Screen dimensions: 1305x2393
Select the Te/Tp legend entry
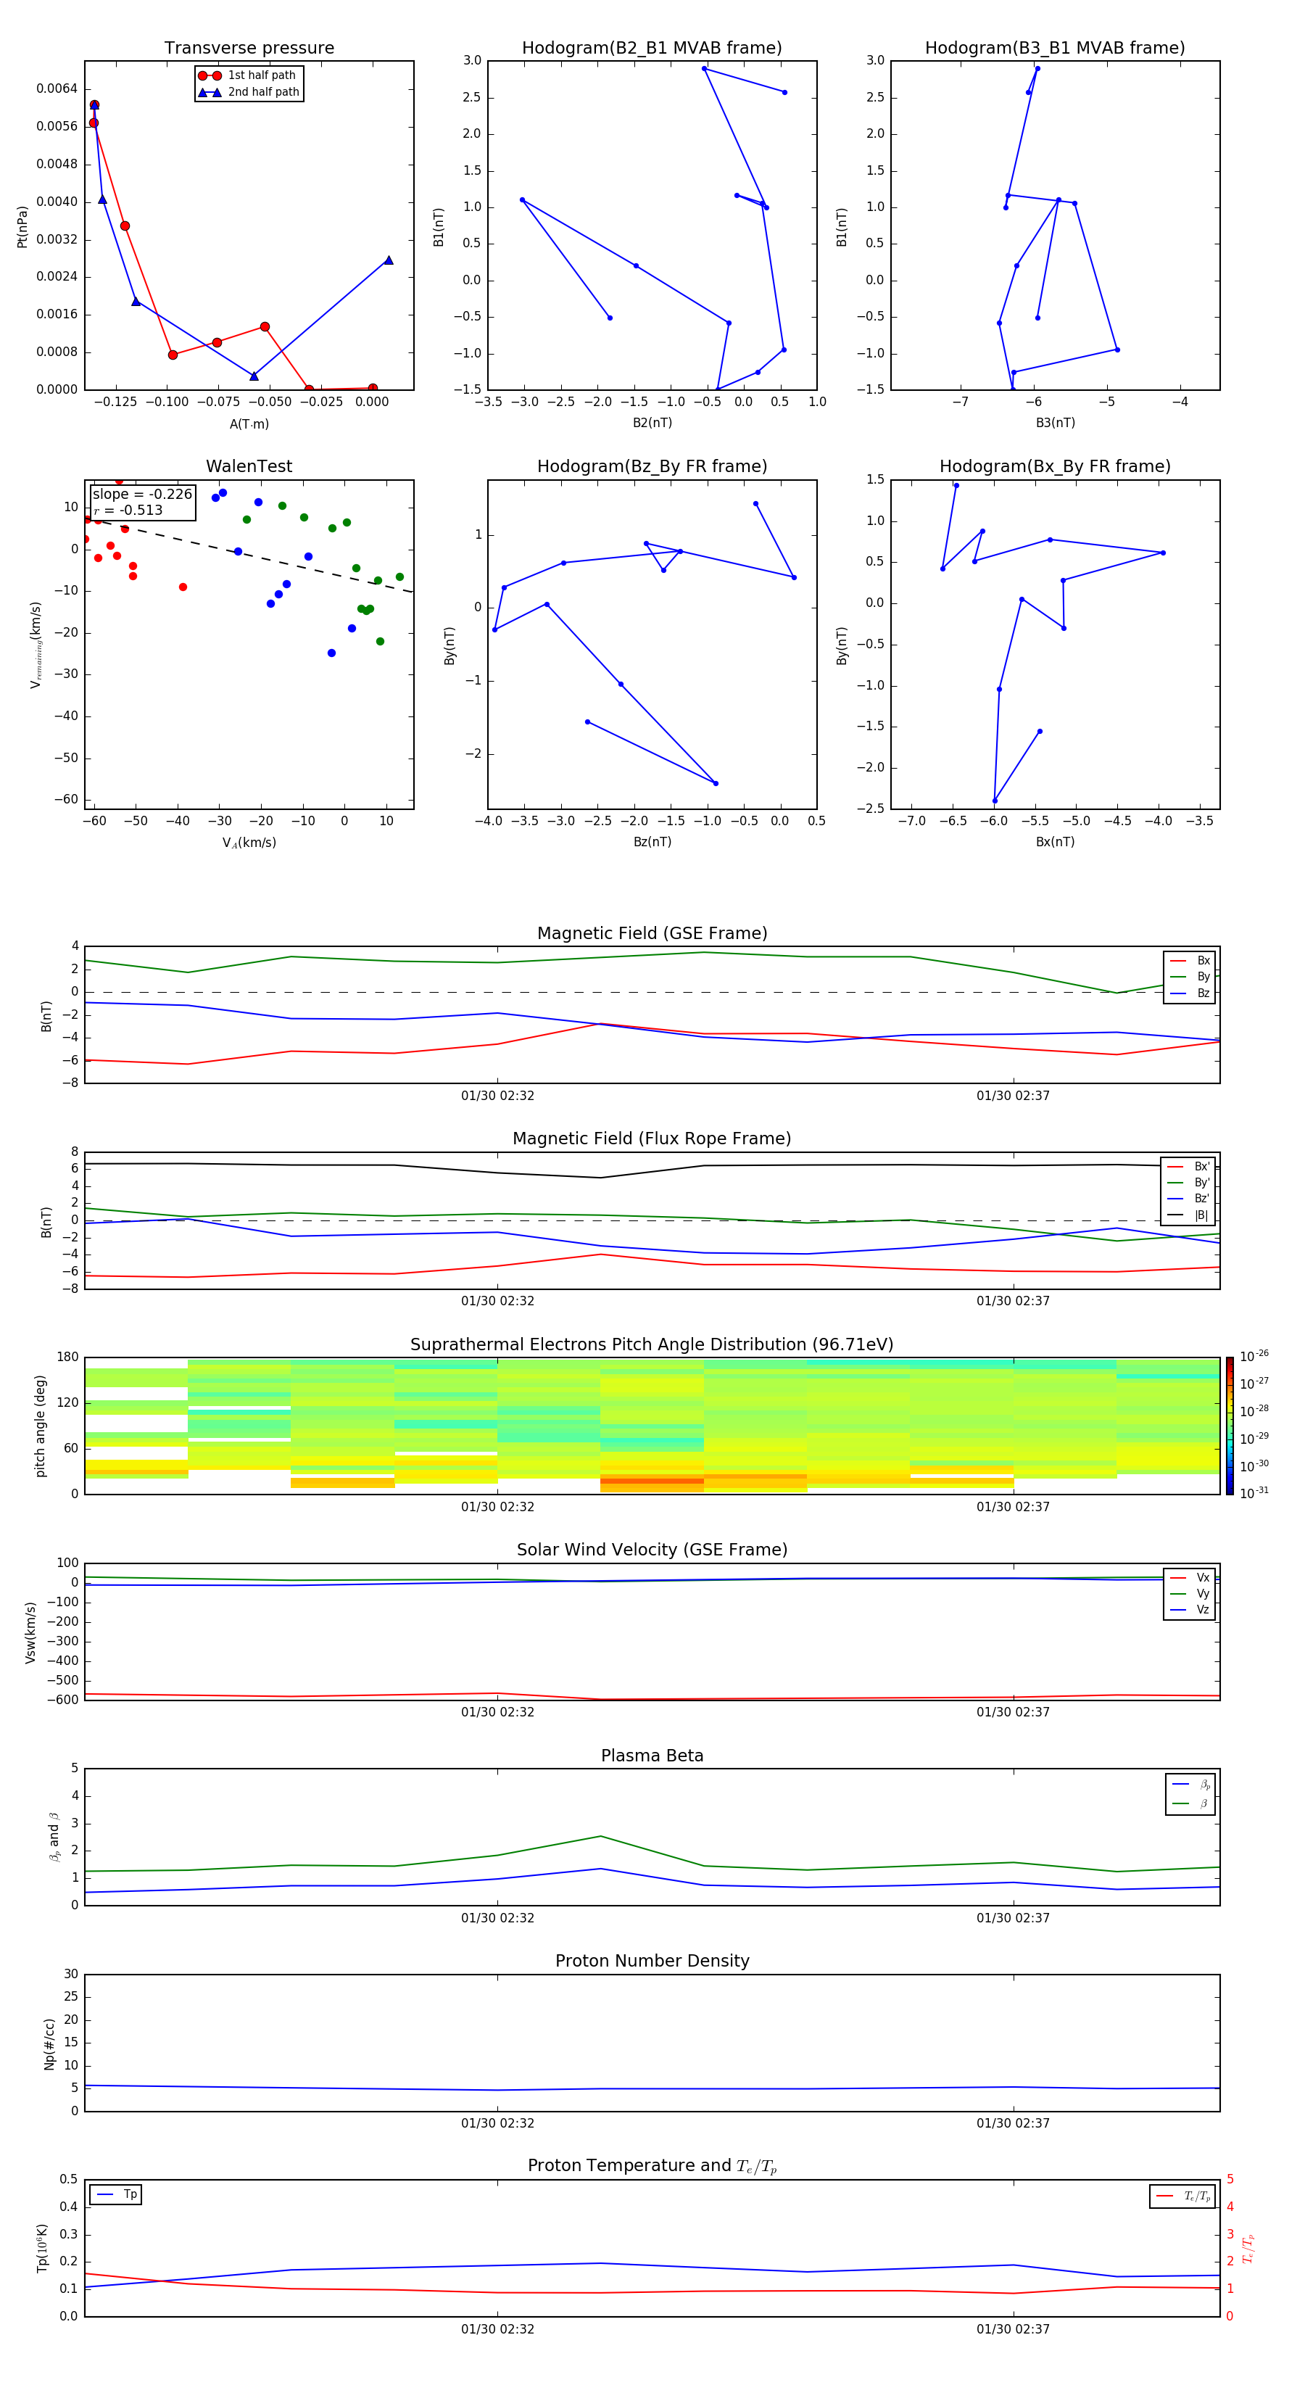point(1182,2196)
